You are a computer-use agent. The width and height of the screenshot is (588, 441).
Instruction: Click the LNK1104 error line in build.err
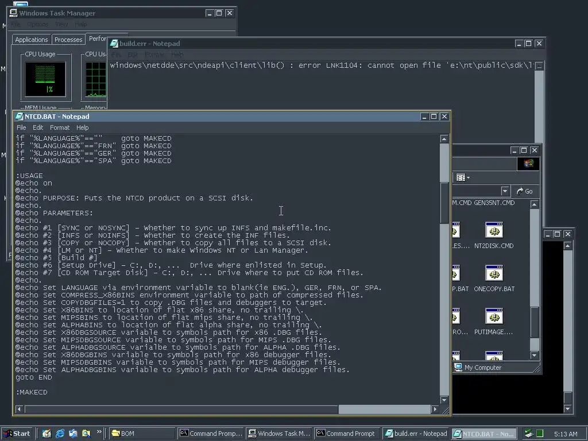click(322, 65)
